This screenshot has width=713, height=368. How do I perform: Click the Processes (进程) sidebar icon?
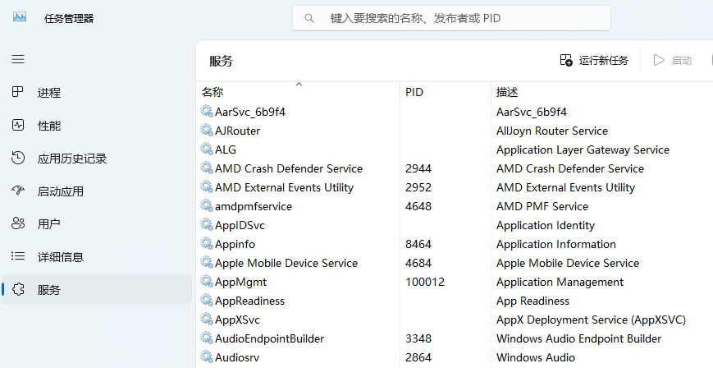pyautogui.click(x=18, y=92)
